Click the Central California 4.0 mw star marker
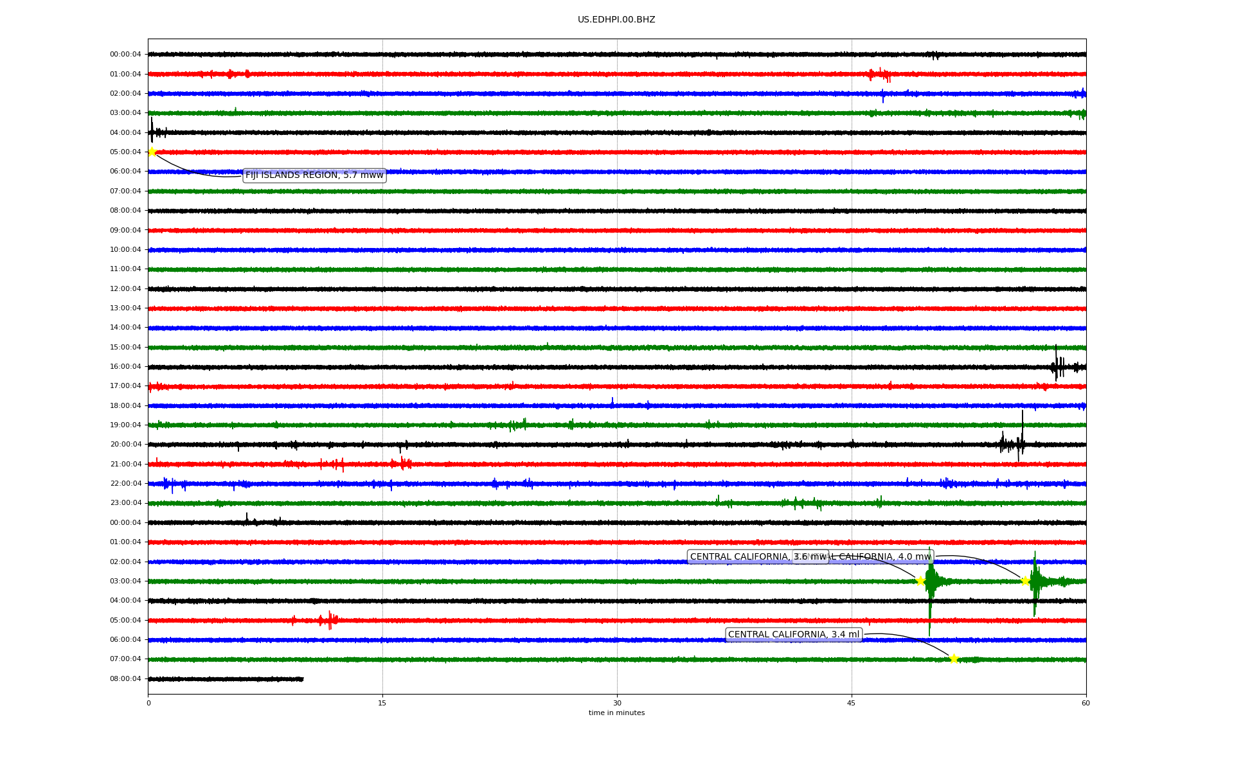Screen dimensions: 1234x771 pos(1026,581)
